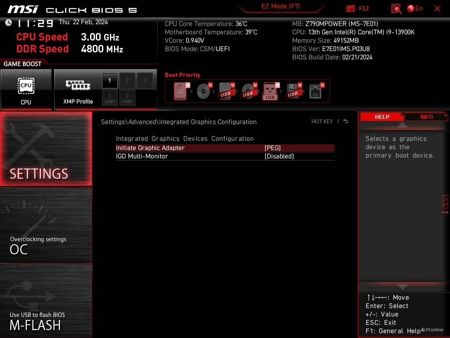Select the IGD Multi-Monitor row
The width and height of the screenshot is (450, 338).
pyautogui.click(x=225, y=156)
